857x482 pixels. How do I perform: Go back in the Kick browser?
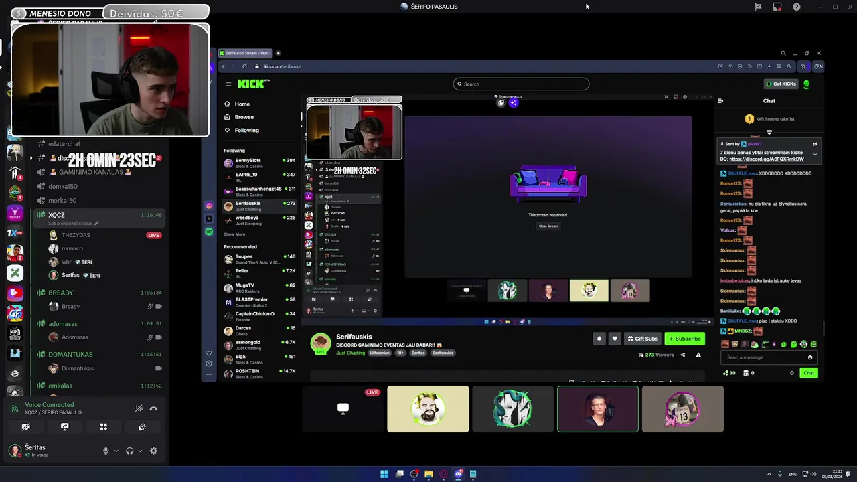[x=224, y=66]
